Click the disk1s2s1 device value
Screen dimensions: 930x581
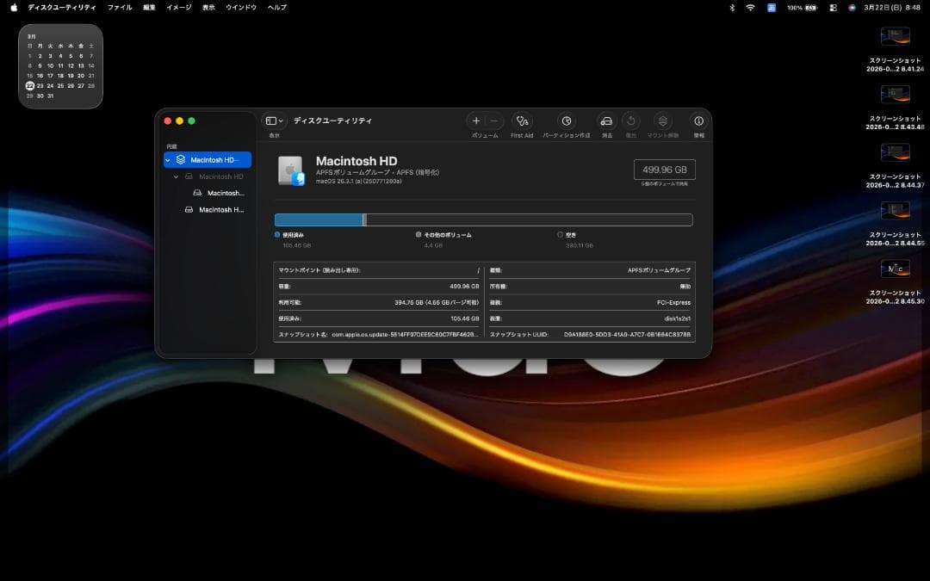coord(678,319)
